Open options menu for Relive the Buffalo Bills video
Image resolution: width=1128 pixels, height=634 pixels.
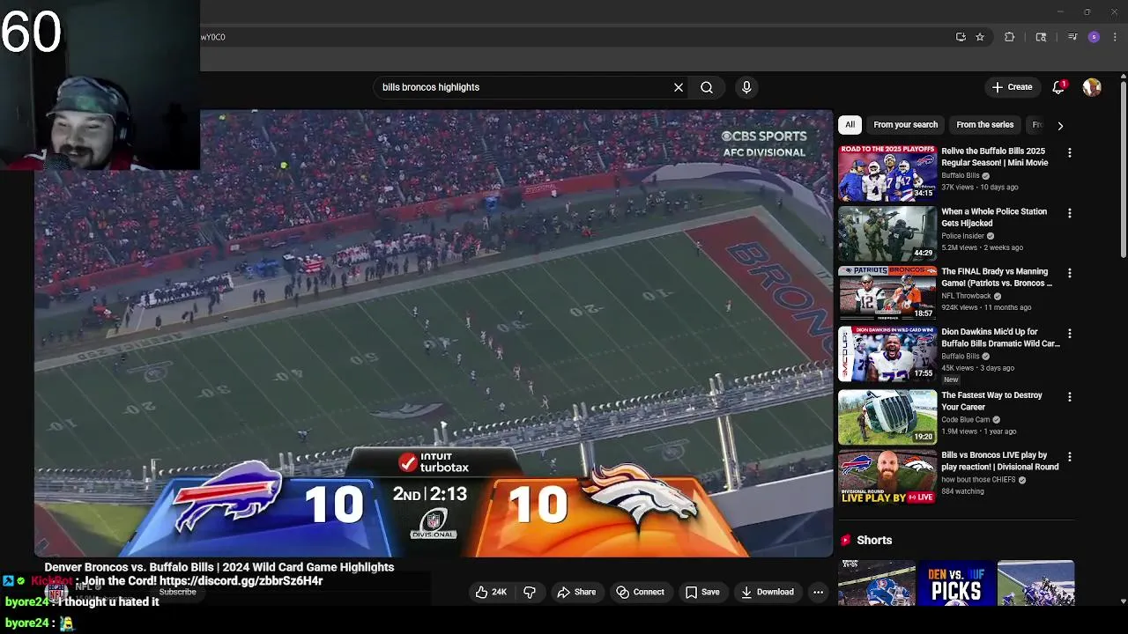click(x=1070, y=153)
